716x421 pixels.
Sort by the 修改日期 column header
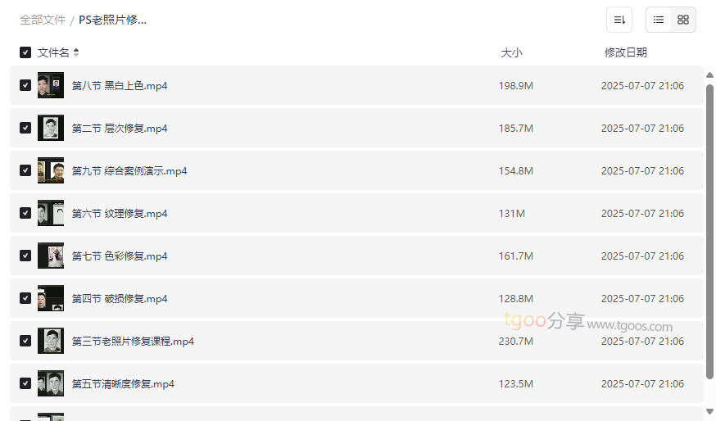[625, 52]
